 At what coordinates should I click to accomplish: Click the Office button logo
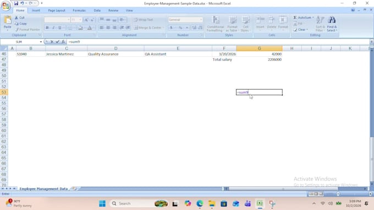click(x=5, y=6)
